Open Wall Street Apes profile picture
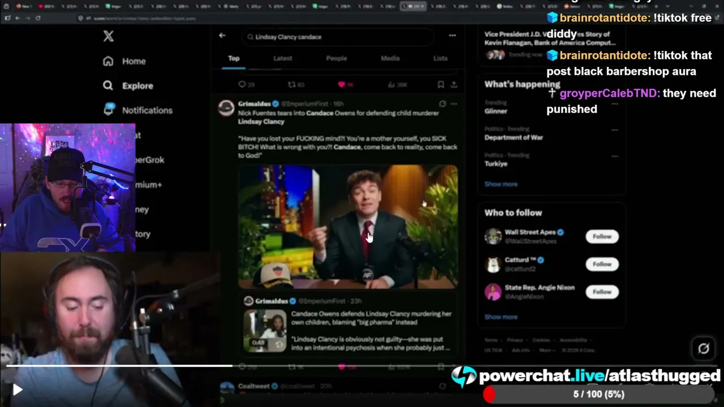 click(x=493, y=236)
